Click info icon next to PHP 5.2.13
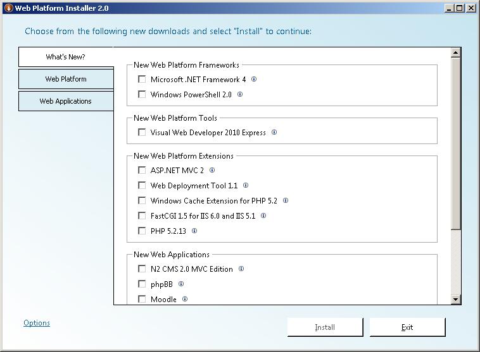The width and height of the screenshot is (480, 352). pyautogui.click(x=194, y=231)
